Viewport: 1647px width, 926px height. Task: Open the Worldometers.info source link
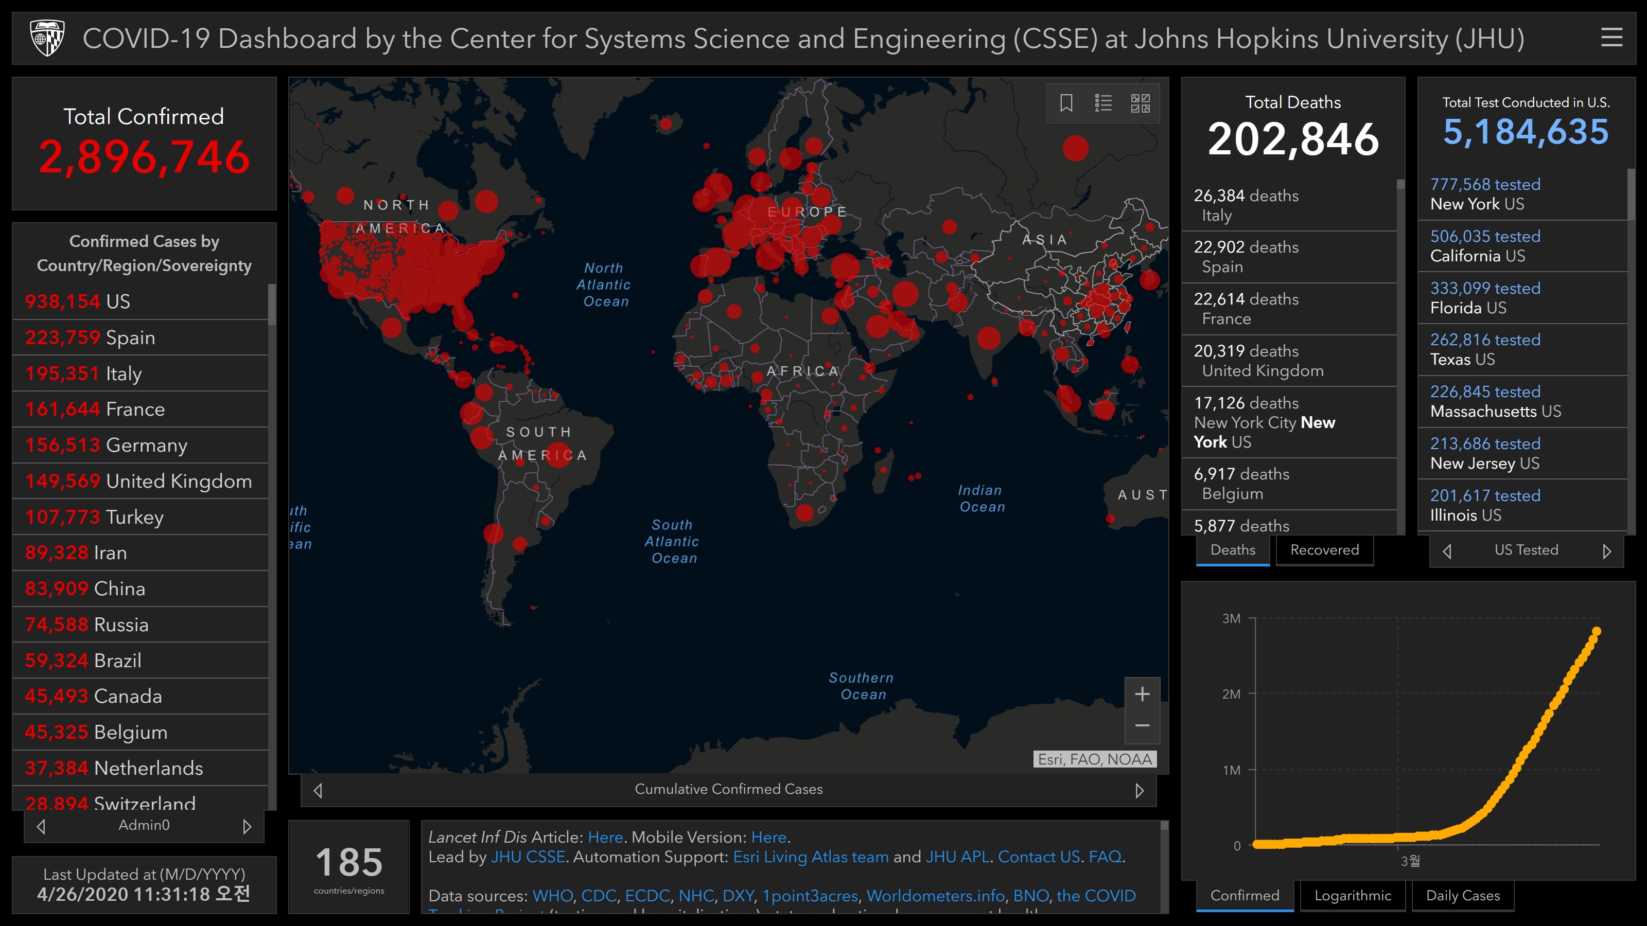tap(935, 896)
